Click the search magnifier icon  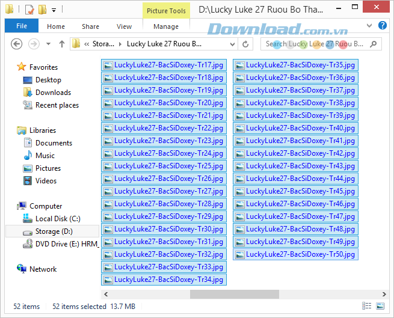[374, 44]
